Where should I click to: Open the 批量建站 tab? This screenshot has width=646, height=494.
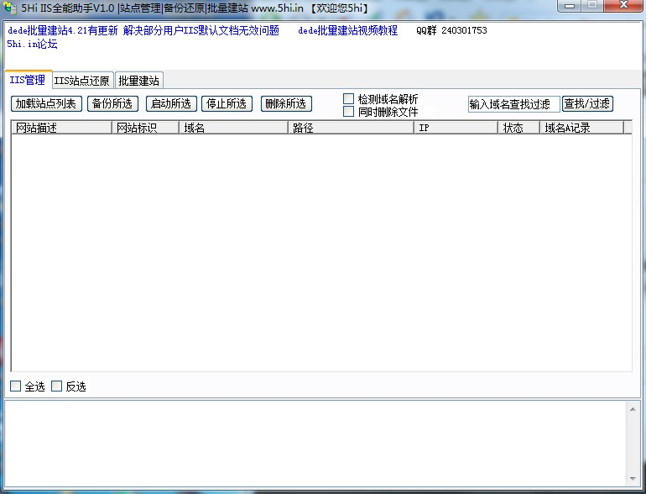(138, 81)
